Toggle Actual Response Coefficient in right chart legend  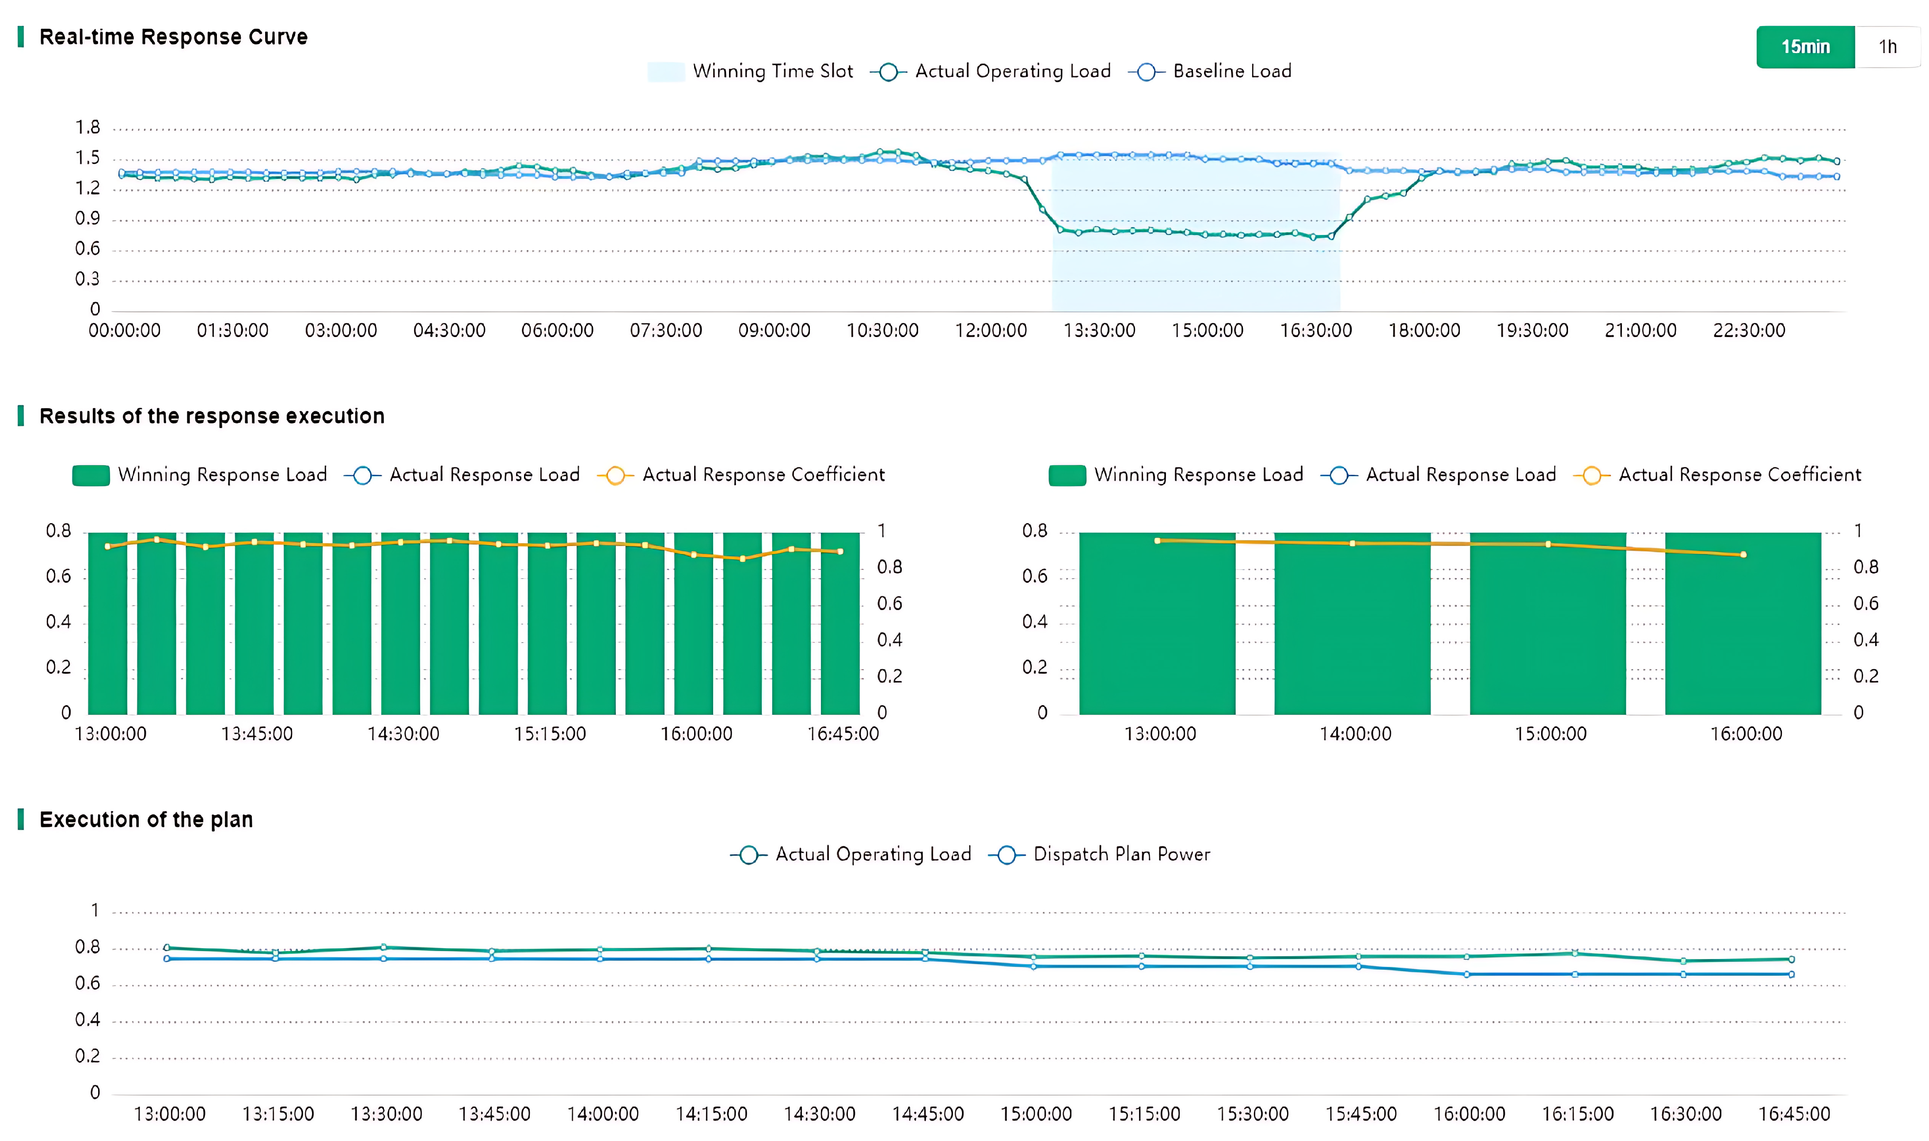(x=1591, y=475)
